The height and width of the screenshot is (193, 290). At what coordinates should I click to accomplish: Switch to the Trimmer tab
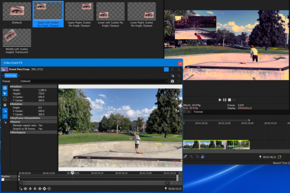[198, 112]
